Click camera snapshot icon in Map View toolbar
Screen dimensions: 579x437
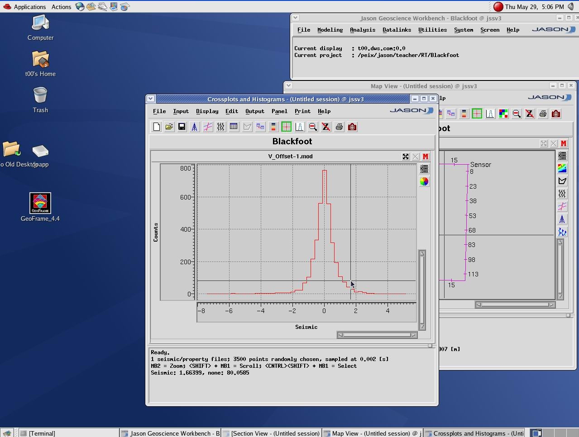[x=556, y=114]
